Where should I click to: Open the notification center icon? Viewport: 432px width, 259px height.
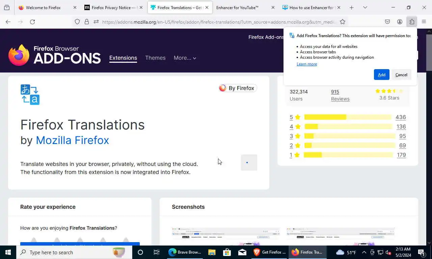tap(421, 252)
